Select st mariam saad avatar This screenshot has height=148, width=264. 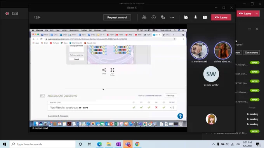click(199, 50)
